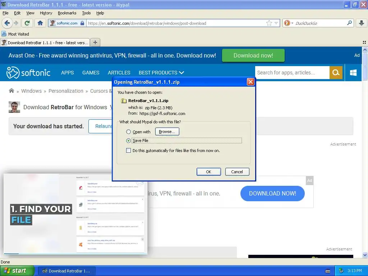The image size is (368, 276).
Task: Open the Windows Start button
Action: [x=17, y=271]
